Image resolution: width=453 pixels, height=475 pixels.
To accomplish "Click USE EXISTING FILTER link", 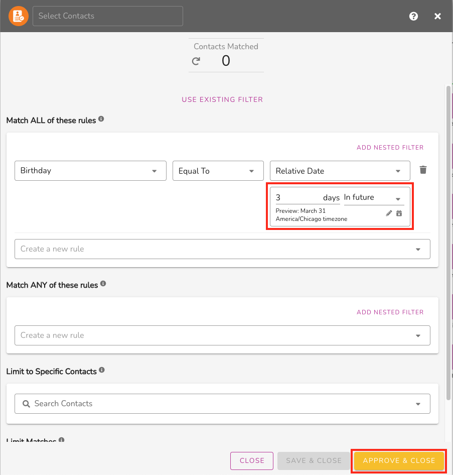I will coord(222,99).
